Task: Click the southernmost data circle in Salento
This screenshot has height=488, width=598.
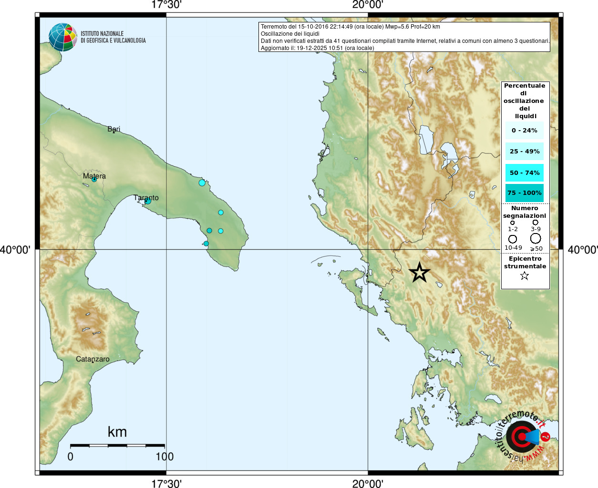Action: [206, 244]
